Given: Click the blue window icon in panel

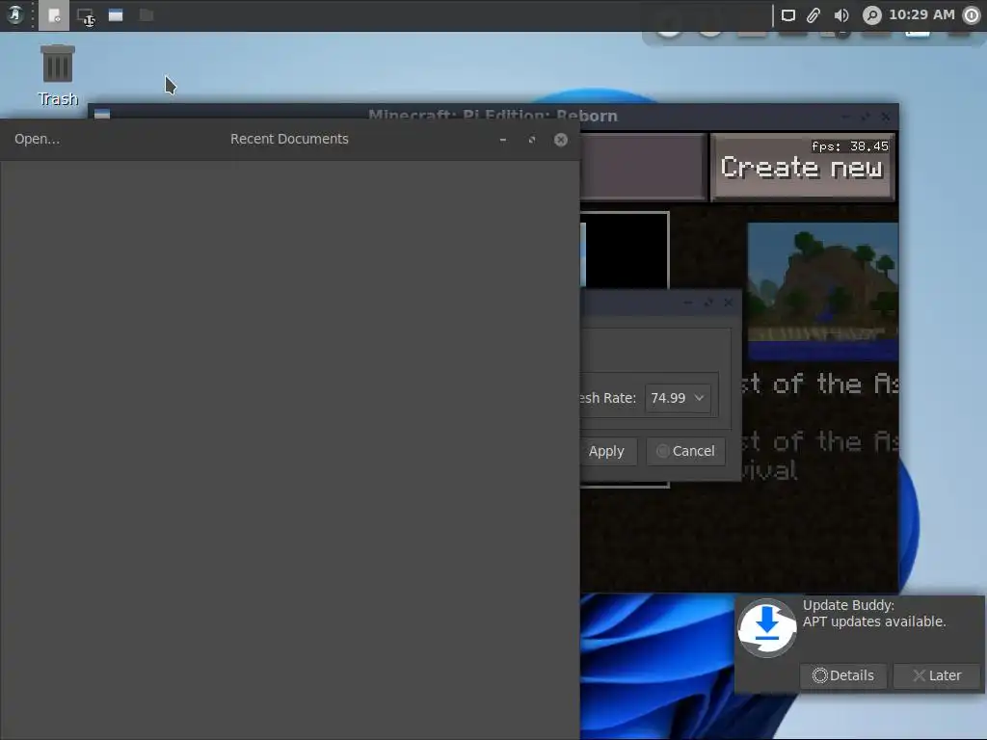Looking at the screenshot, I should click(x=116, y=15).
